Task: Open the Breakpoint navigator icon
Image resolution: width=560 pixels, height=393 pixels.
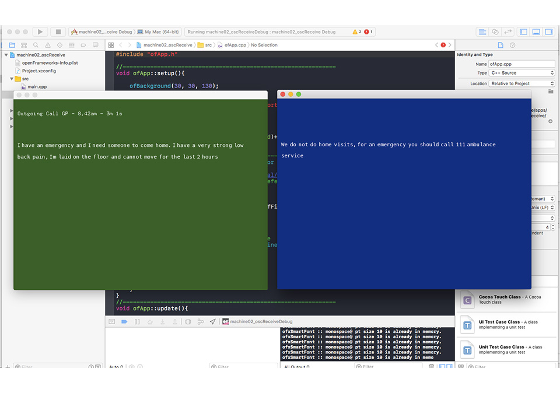Action: coord(83,45)
